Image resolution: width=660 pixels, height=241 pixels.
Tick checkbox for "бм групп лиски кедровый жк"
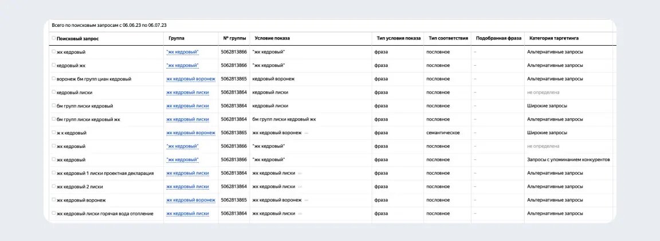click(53, 119)
